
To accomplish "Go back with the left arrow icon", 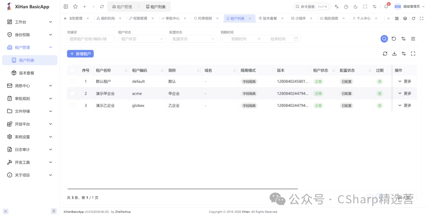I will pyautogui.click(x=85, y=7).
